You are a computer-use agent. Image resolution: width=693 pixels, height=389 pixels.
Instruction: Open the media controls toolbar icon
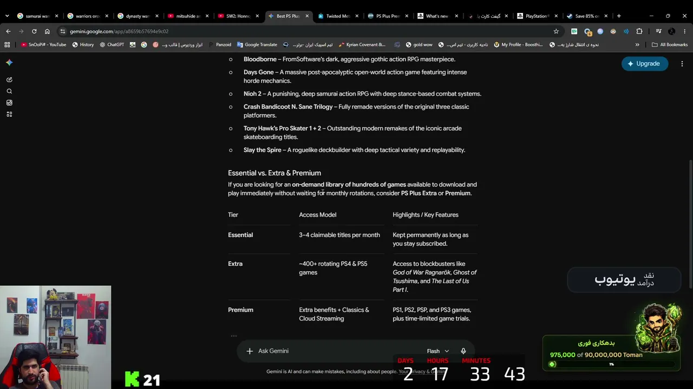click(658, 31)
